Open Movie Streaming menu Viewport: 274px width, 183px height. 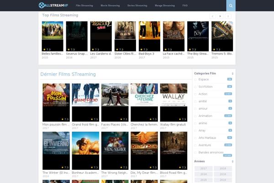coord(110,5)
